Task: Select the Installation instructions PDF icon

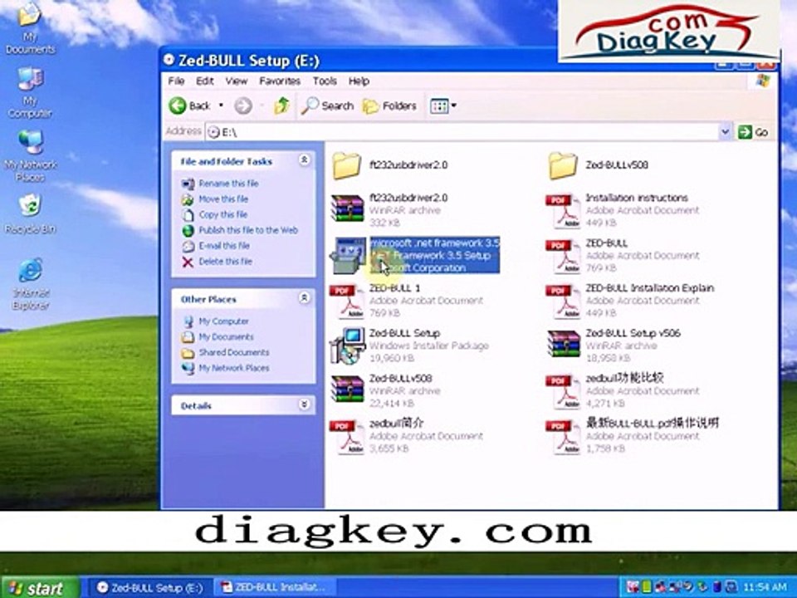Action: click(x=563, y=210)
